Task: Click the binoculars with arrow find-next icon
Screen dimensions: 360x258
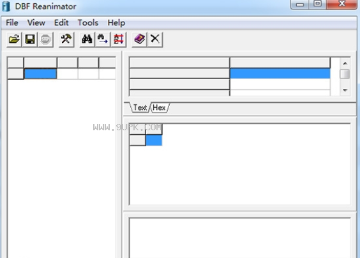Action: [x=103, y=40]
